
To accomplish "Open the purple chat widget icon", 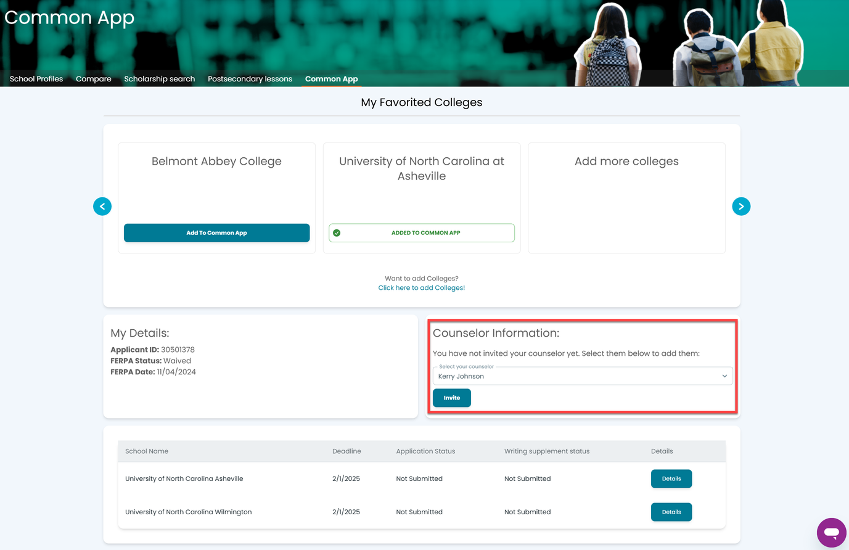I will tap(831, 532).
